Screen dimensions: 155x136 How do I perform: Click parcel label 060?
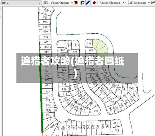point(46,31)
